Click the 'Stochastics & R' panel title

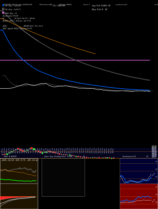pos(129,156)
